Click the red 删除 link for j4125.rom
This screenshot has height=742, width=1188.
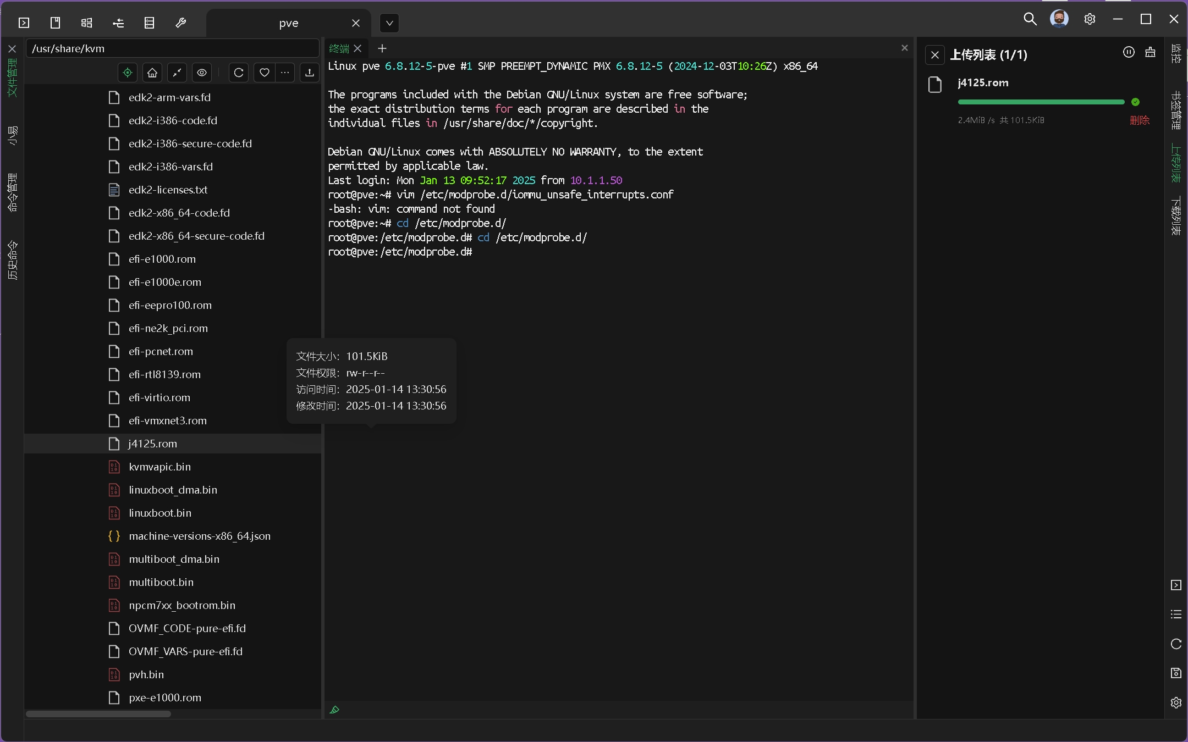tap(1139, 120)
